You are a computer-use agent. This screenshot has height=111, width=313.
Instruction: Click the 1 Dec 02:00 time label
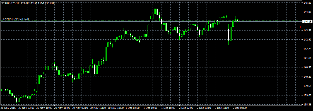coord(132,108)
